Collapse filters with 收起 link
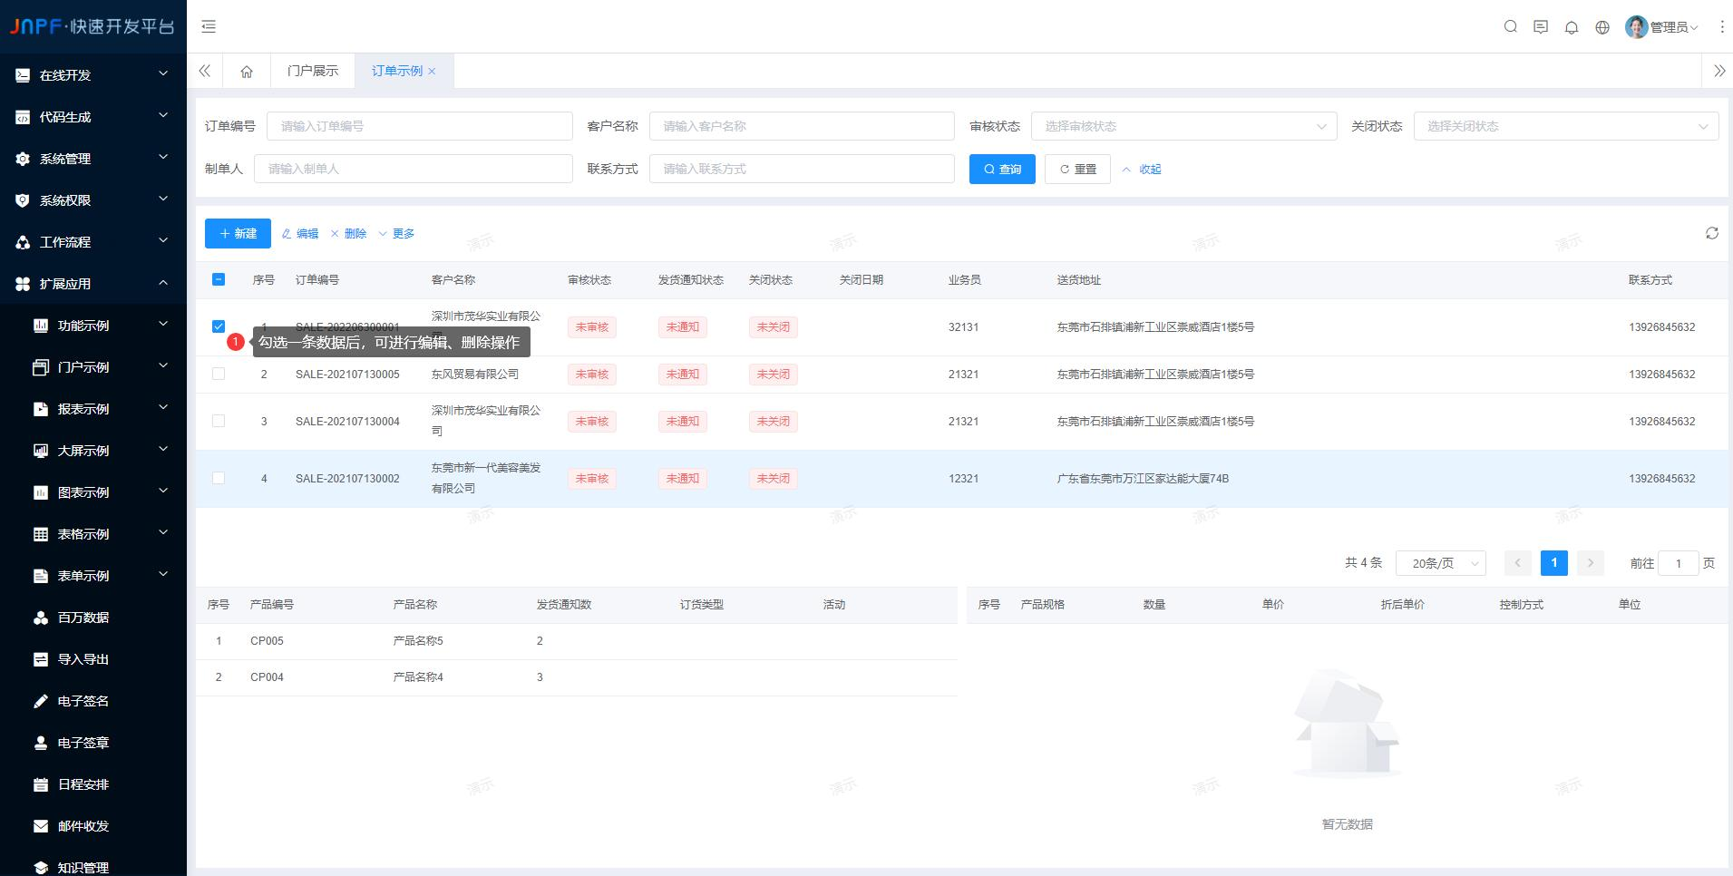 [1142, 170]
